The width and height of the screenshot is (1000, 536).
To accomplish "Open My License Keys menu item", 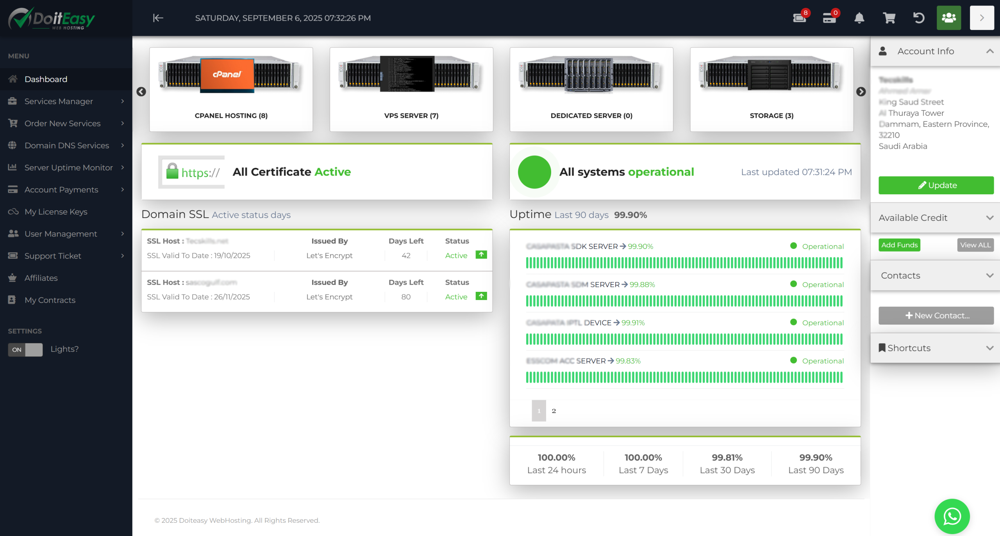I will (56, 212).
